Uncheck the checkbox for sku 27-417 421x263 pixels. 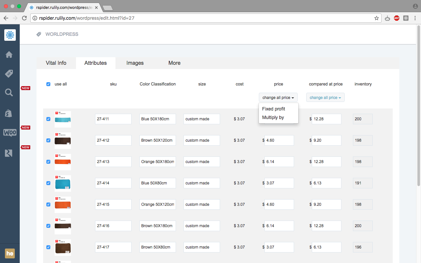[48, 247]
